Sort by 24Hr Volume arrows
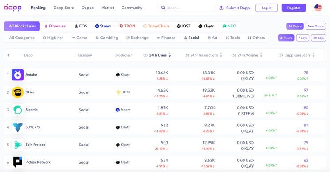The height and width of the screenshot is (172, 330). pyautogui.click(x=261, y=55)
